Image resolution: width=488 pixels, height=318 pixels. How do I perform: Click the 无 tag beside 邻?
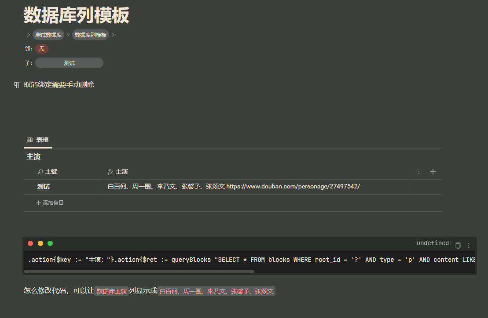pos(41,49)
